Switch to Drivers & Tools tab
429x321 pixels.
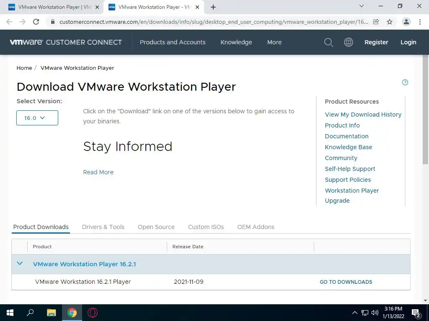coord(103,227)
